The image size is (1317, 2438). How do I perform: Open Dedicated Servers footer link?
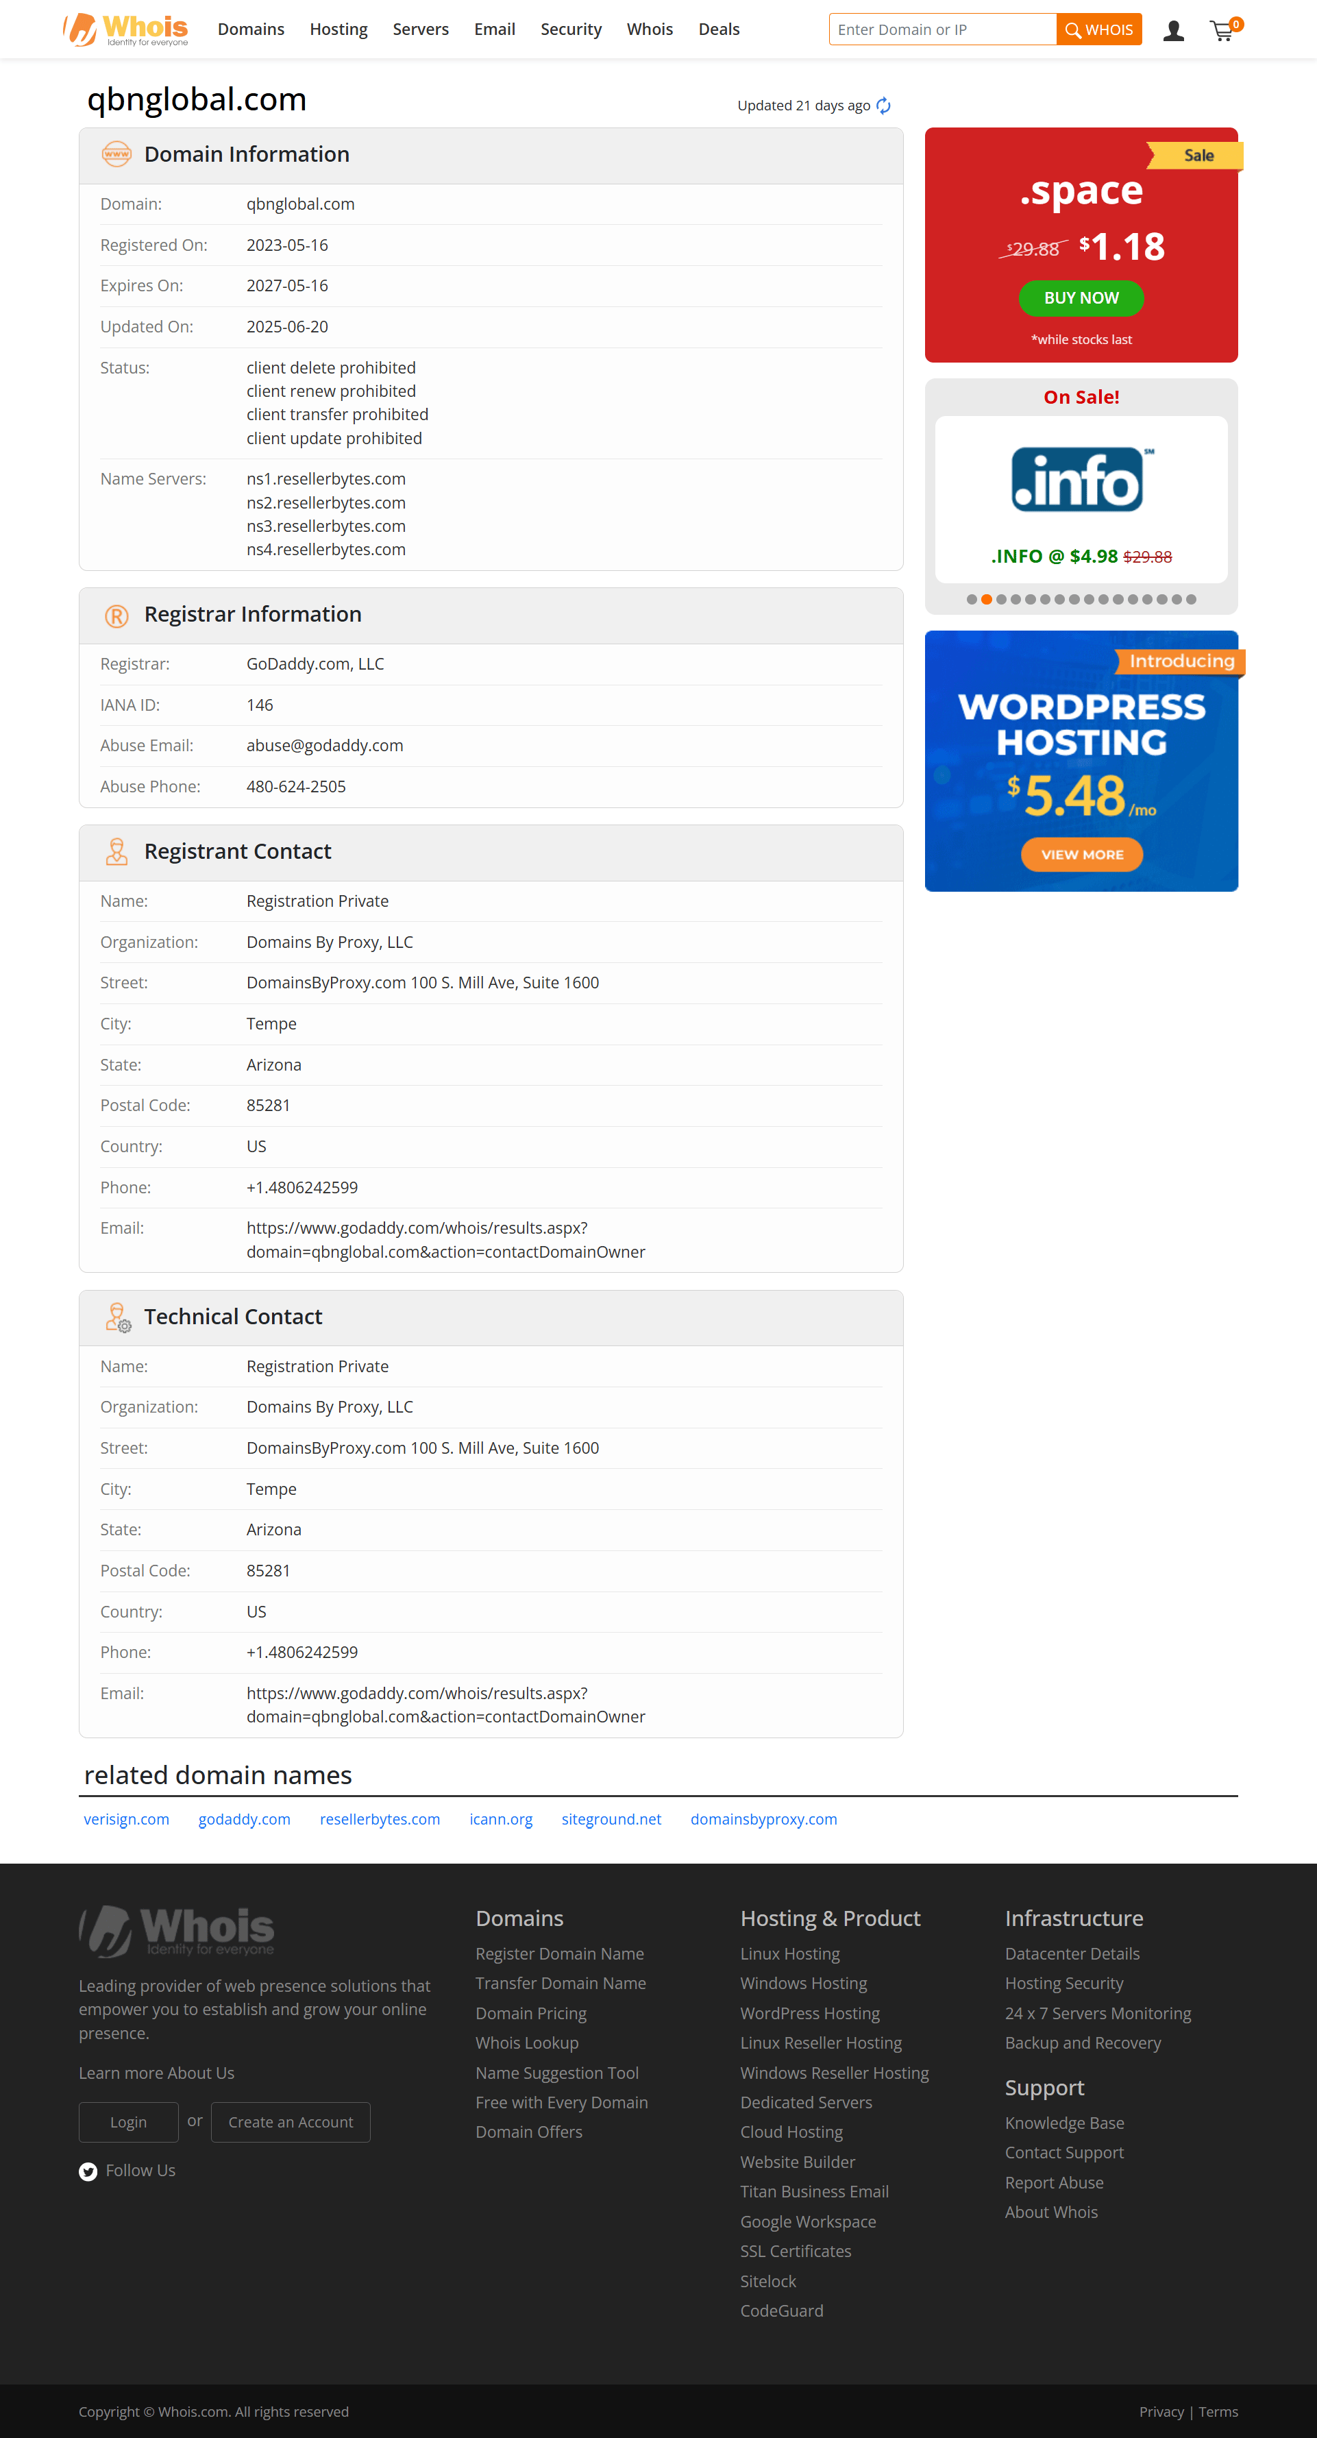pyautogui.click(x=806, y=2102)
